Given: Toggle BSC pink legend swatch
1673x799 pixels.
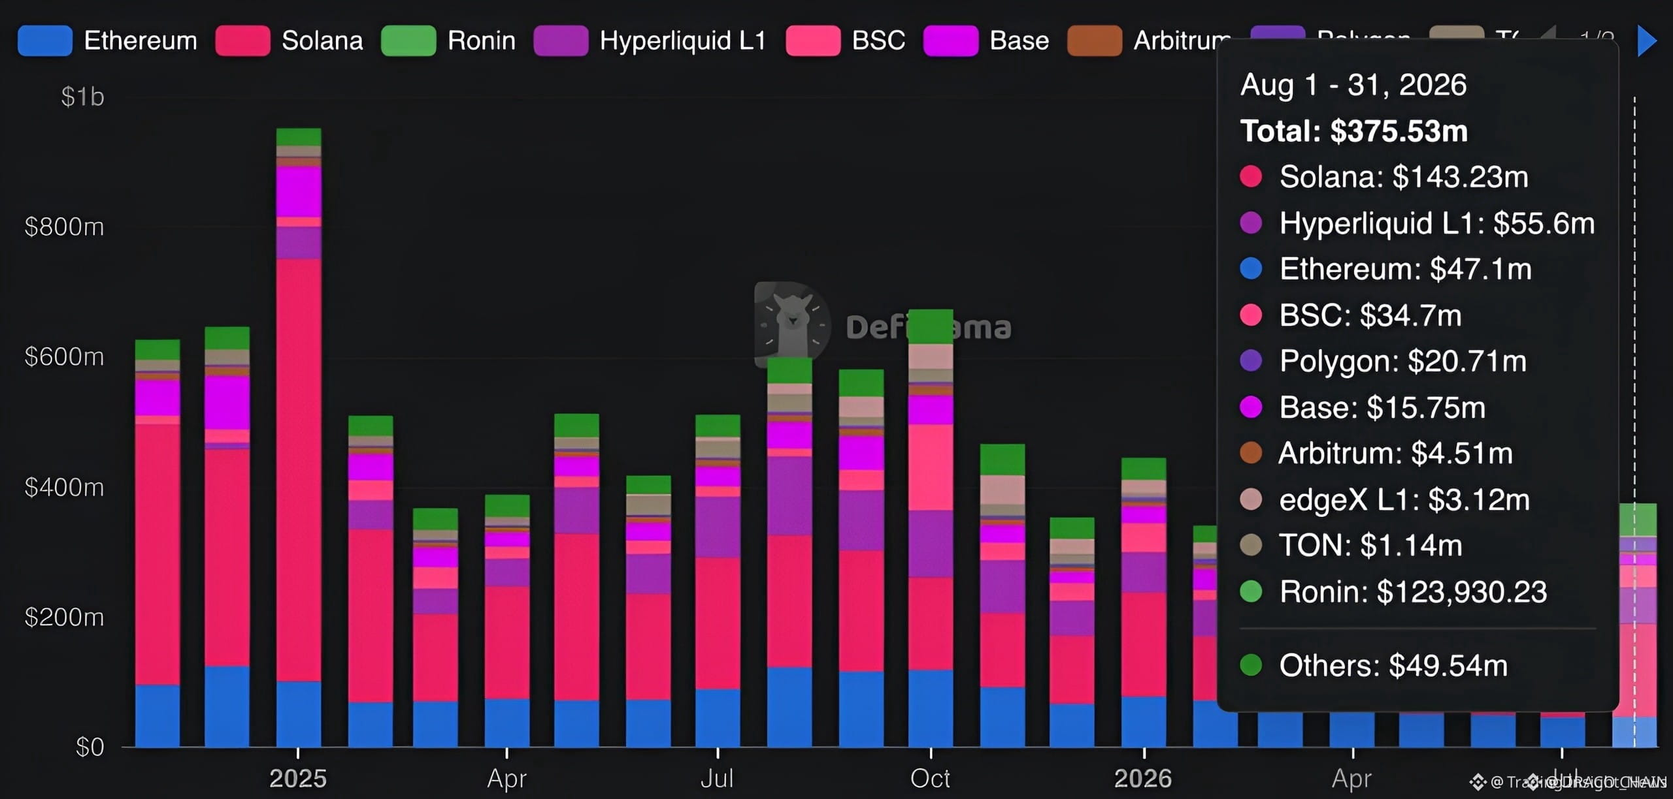Looking at the screenshot, I should click(x=813, y=40).
